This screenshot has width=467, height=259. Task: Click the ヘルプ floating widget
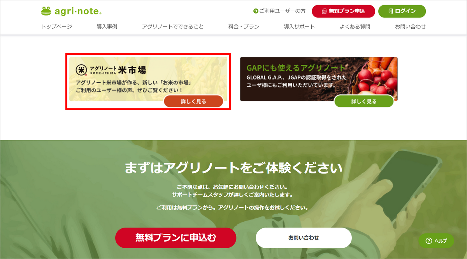[437, 241]
